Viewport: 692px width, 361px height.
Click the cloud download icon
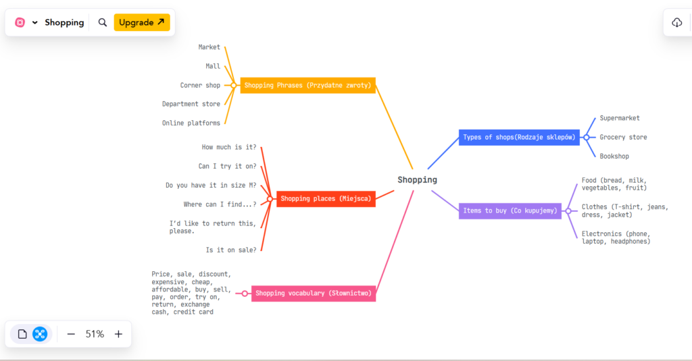pyautogui.click(x=677, y=22)
